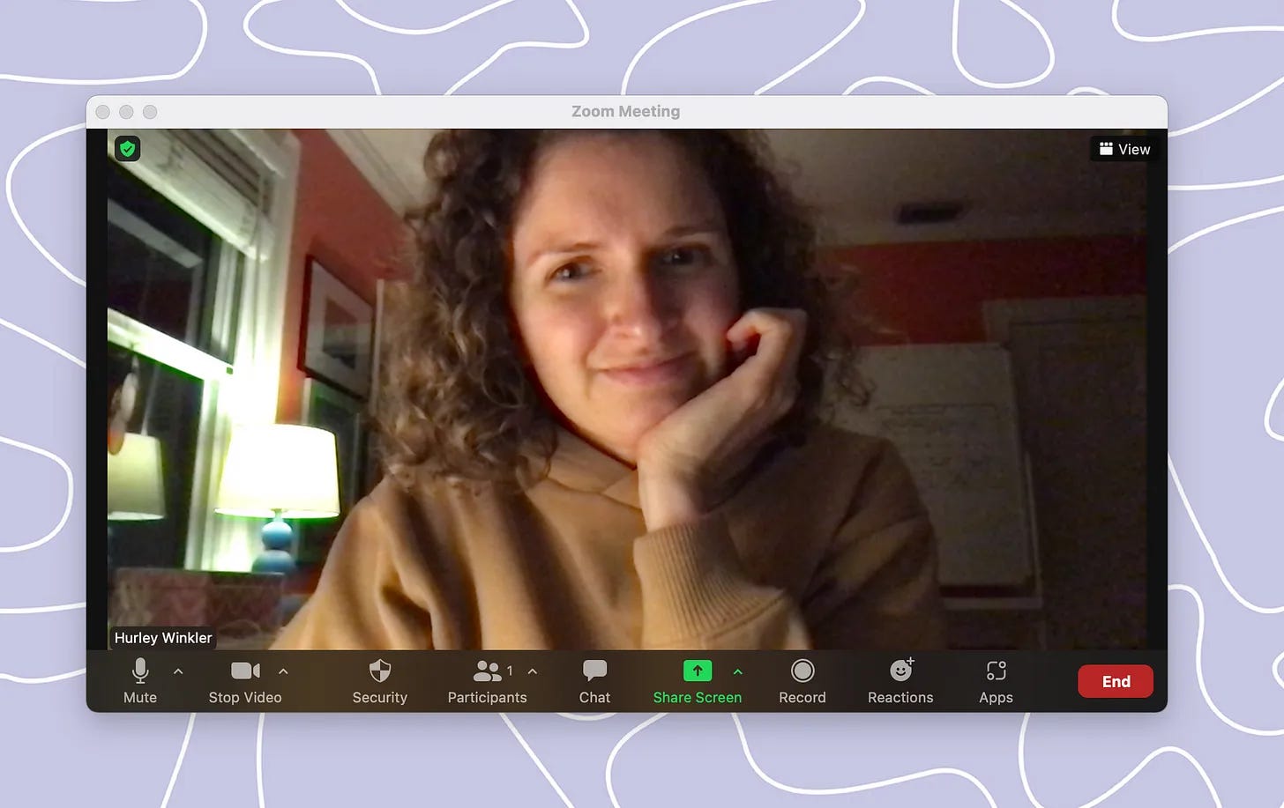Maximize the Zoom Meeting window
The image size is (1284, 808).
click(150, 112)
